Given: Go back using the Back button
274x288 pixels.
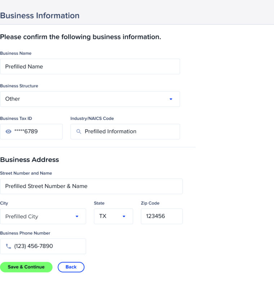Looking at the screenshot, I should 71,267.
